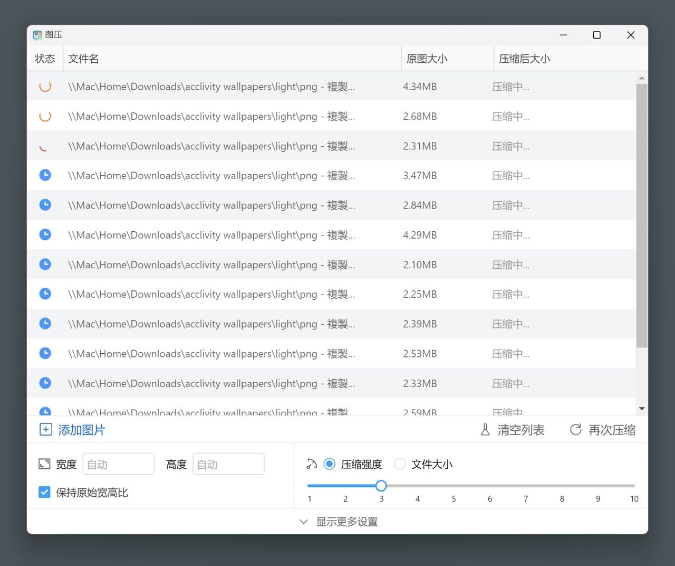The height and width of the screenshot is (566, 675).
Task: Click the clock icon in the 3.47MB row
Action: tap(45, 175)
